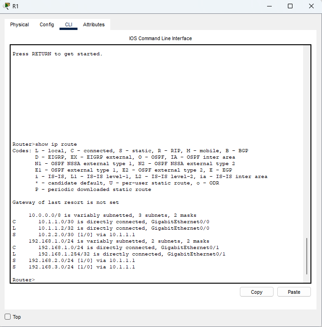
Task: Open the Physical tab
Action: tap(19, 24)
